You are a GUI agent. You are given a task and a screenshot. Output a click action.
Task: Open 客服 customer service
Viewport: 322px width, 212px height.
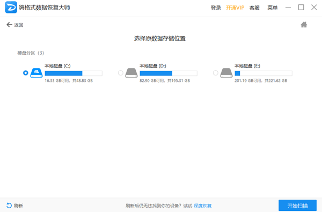point(254,8)
